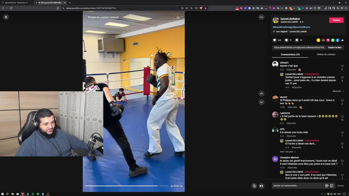This screenshot has height=196, width=349.
Task: Open more share options arrow
Action: pyautogui.click(x=342, y=40)
